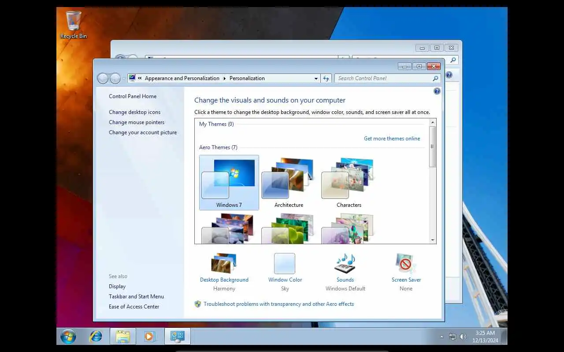Open the Desktop Background icon
Viewport: 564px width, 352px height.
[224, 264]
